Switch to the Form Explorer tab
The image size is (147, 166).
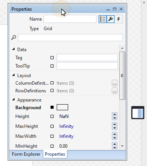pos(26,154)
